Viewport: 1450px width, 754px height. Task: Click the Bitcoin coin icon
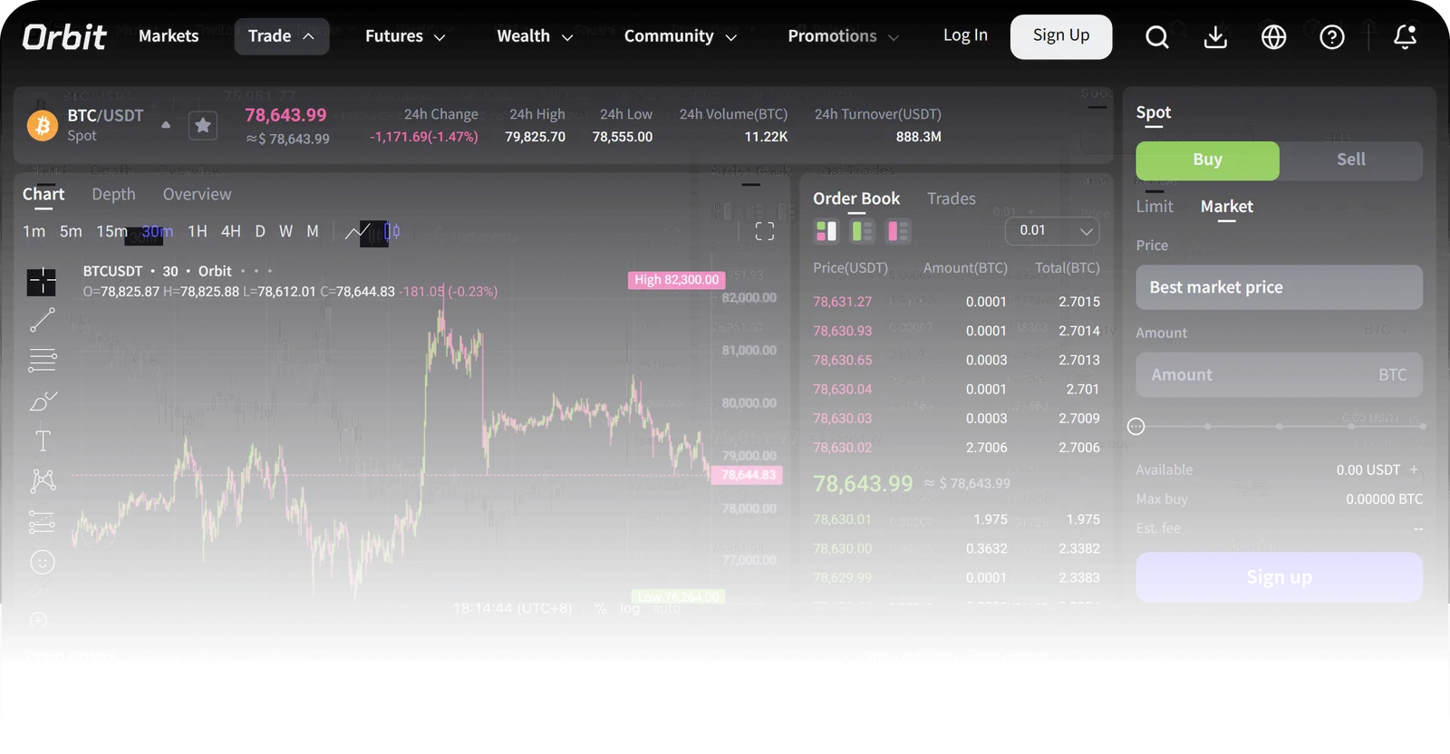[x=42, y=125]
